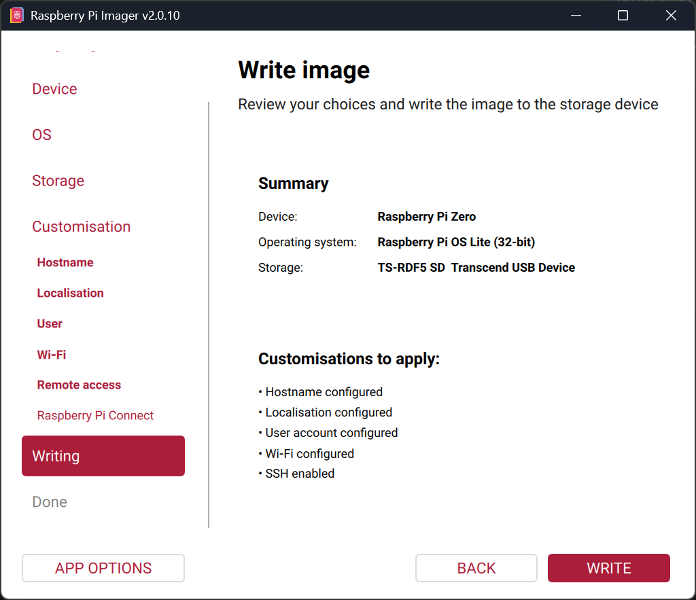Open the User sub-step

point(50,323)
